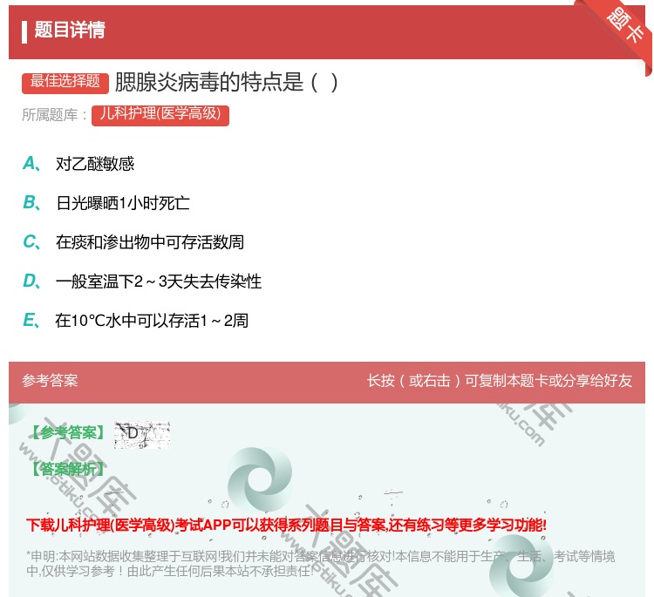Click the 参考答案 section header
The width and height of the screenshot is (654, 597).
pos(50,381)
